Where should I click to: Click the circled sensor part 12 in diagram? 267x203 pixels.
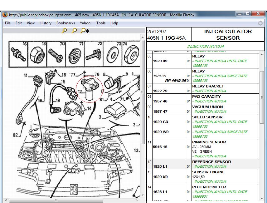point(90,89)
